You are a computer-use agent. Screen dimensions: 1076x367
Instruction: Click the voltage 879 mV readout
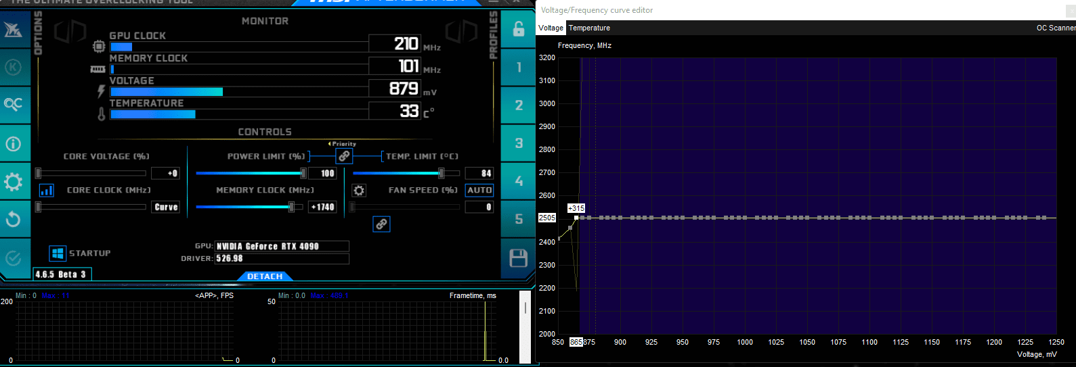[x=395, y=89]
